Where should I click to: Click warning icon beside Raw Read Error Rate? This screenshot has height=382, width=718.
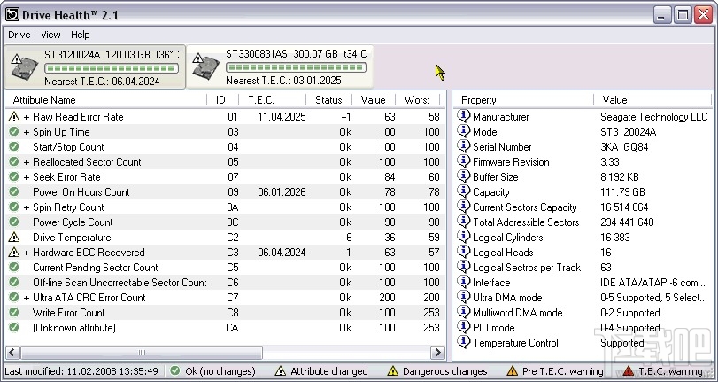pyautogui.click(x=13, y=117)
